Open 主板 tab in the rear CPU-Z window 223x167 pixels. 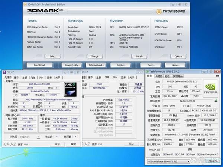pos(99,78)
